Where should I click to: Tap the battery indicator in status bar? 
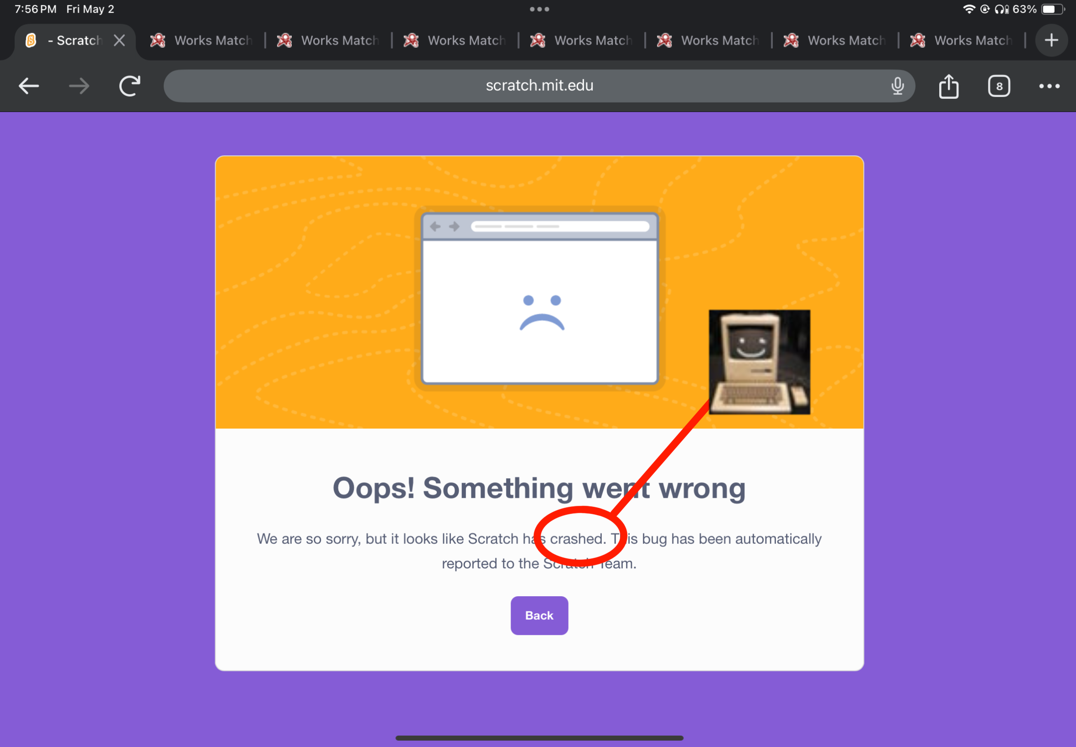pyautogui.click(x=1053, y=10)
